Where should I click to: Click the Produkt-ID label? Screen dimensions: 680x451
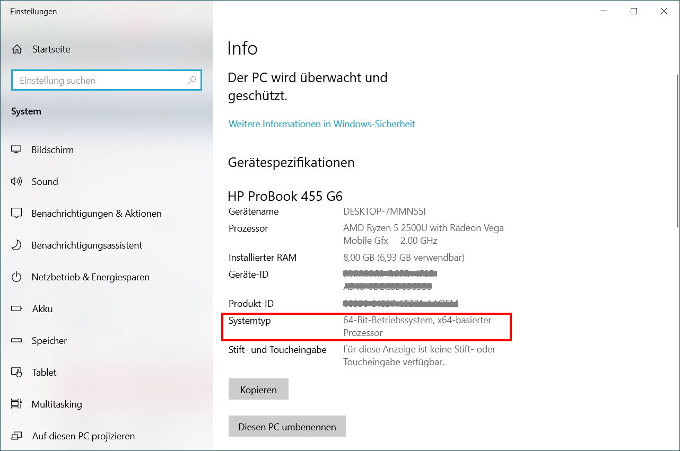tap(251, 304)
